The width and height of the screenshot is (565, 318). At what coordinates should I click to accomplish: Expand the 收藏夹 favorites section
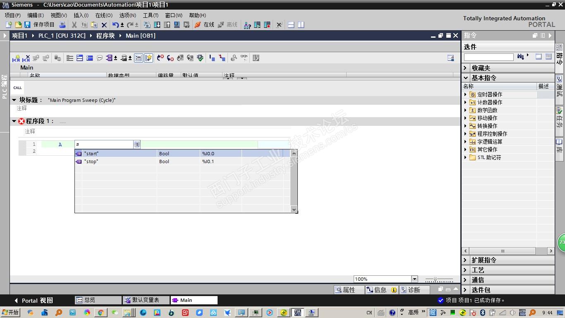point(465,68)
